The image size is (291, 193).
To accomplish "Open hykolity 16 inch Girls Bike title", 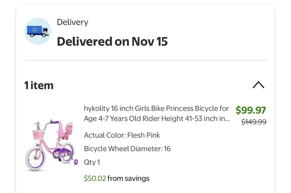I will click(x=156, y=108).
